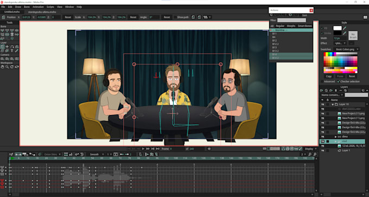Open the Effect dropdown in Style panel
The image size is (369, 197).
(340, 43)
